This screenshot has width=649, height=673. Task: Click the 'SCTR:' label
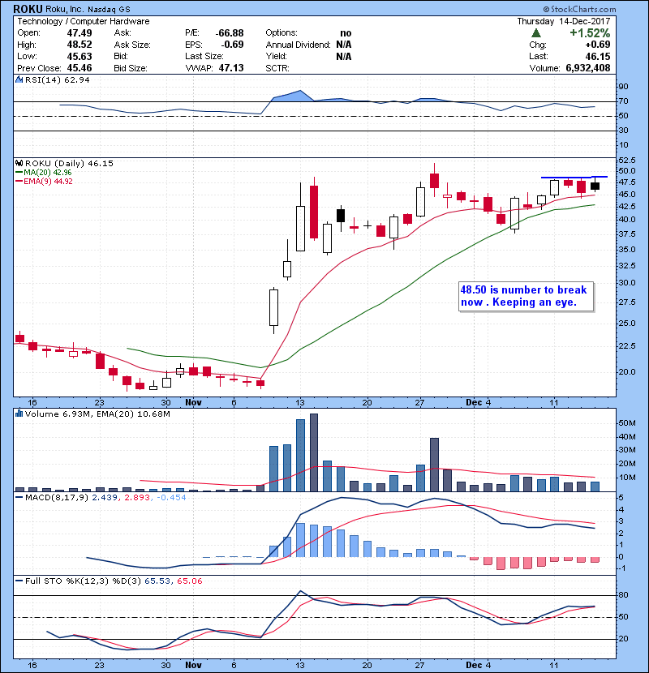(277, 68)
